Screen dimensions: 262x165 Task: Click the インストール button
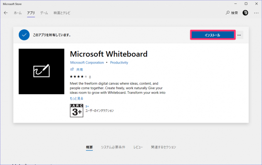pos(213,35)
